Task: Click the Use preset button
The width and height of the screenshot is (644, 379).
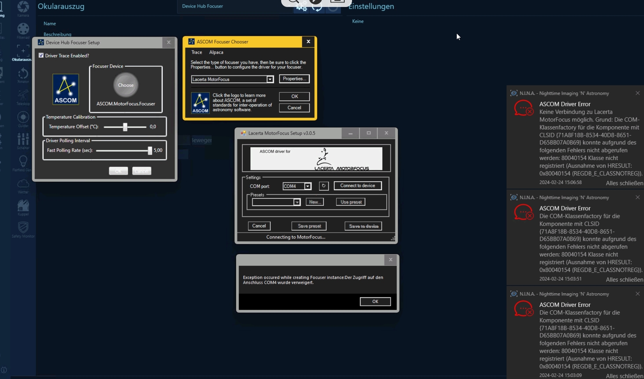Action: pyautogui.click(x=351, y=202)
